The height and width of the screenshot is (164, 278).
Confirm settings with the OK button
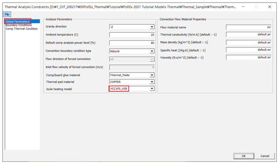244,156
